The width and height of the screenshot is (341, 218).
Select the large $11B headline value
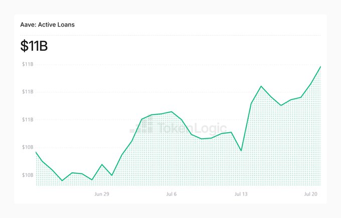[34, 46]
